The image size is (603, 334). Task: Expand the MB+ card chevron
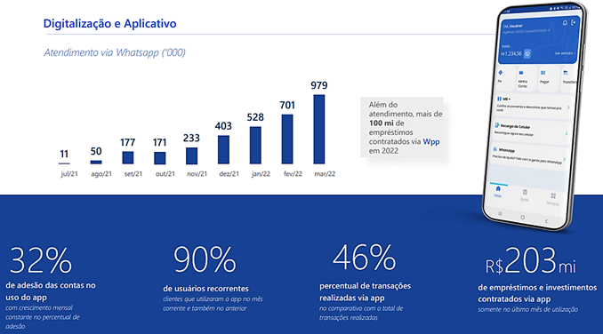pyautogui.click(x=569, y=107)
